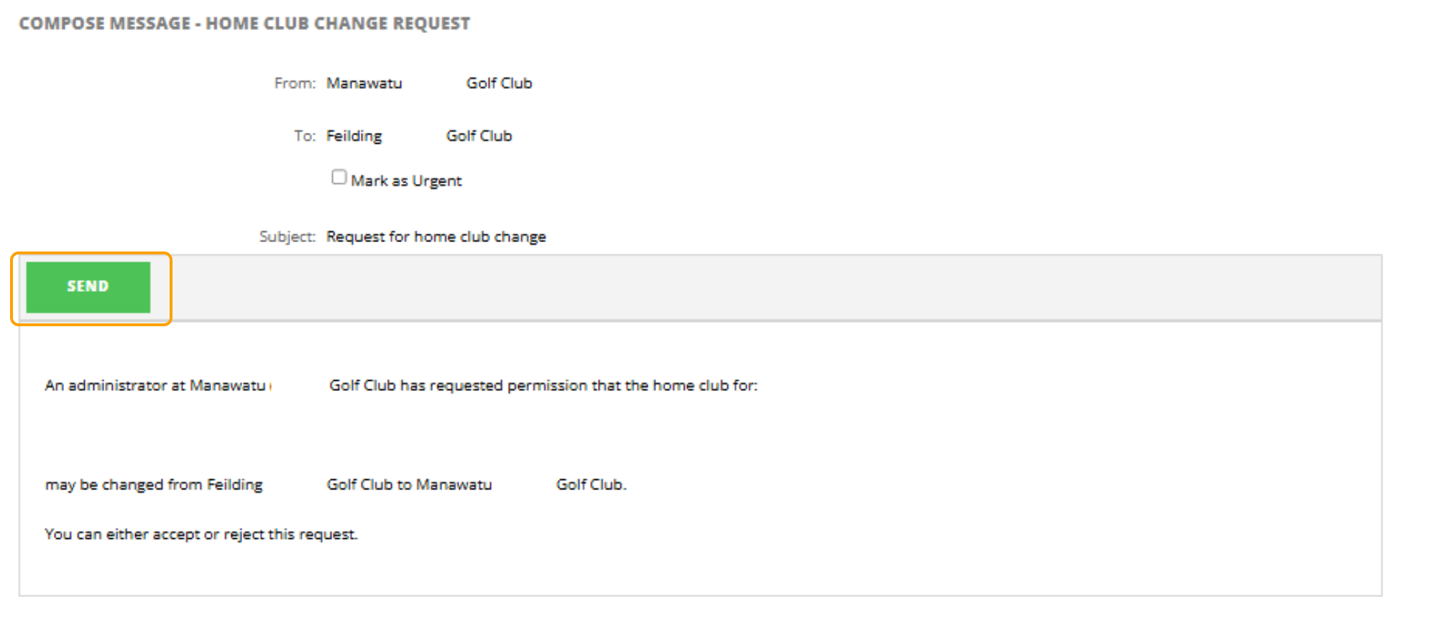Screen dimensions: 1454x623
Task: Click 'Golf Club' text in the To row
Action: tap(479, 136)
